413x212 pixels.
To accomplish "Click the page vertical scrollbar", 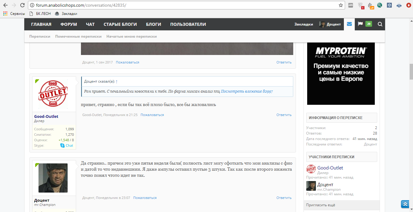I will (x=411, y=72).
